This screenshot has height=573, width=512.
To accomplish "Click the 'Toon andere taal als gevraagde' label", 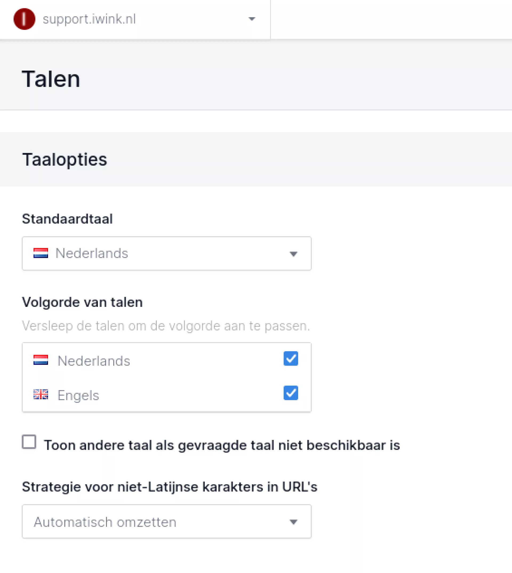I will point(222,445).
